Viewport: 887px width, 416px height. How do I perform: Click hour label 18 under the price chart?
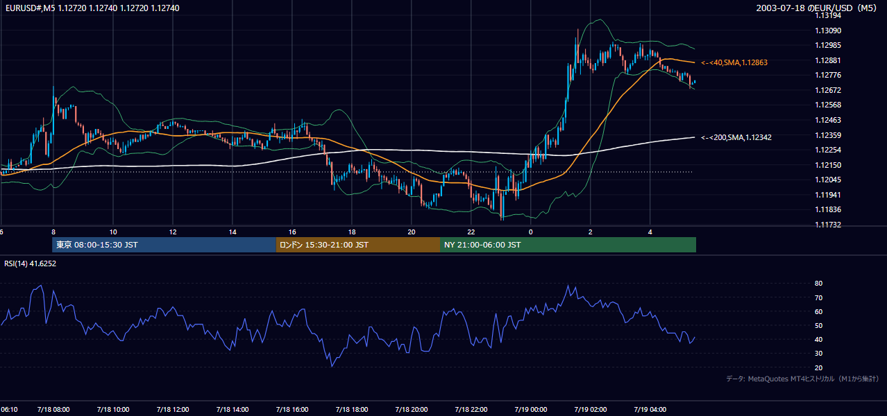tap(352, 232)
